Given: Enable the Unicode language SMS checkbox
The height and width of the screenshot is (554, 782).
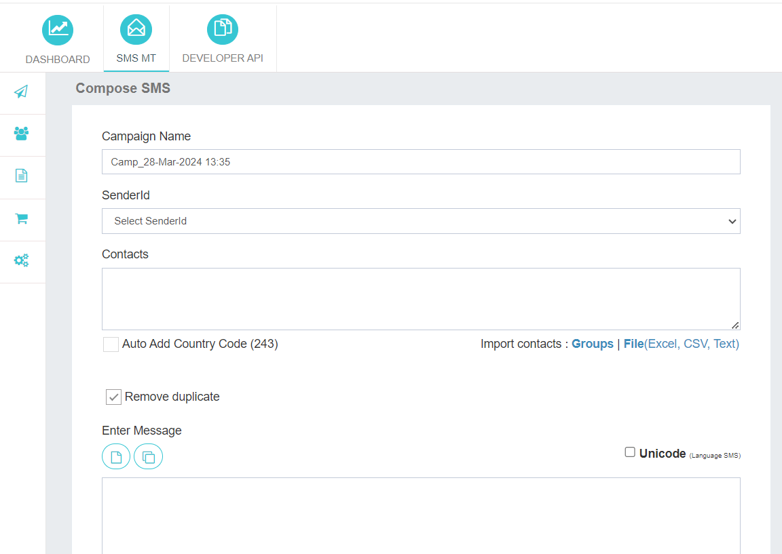Looking at the screenshot, I should coord(630,452).
